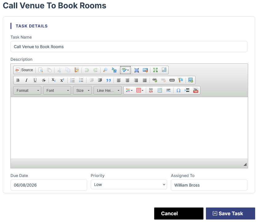Click the Save Task button
The height and width of the screenshot is (222, 257).
click(x=231, y=213)
